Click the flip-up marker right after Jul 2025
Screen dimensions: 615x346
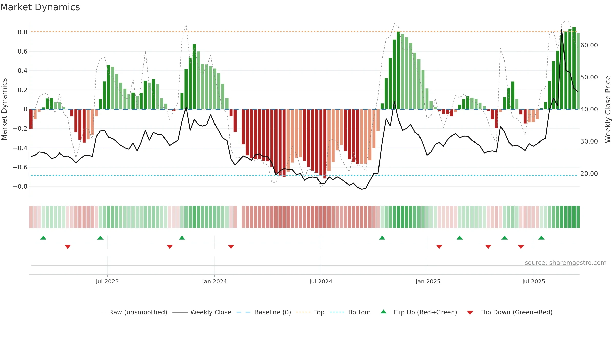coord(541,238)
